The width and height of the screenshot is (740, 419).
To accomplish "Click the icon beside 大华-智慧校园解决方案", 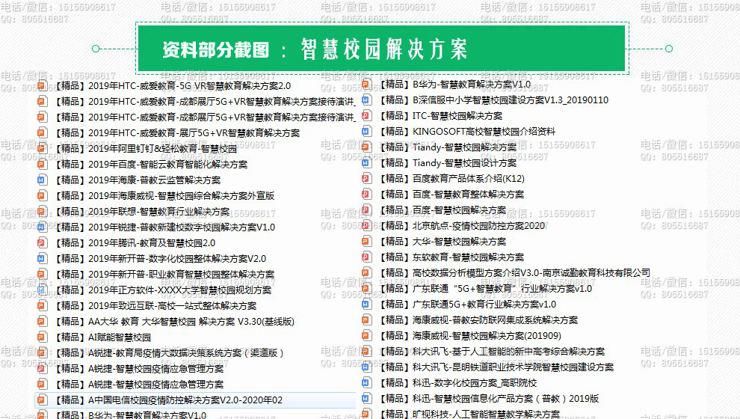I will pyautogui.click(x=366, y=242).
